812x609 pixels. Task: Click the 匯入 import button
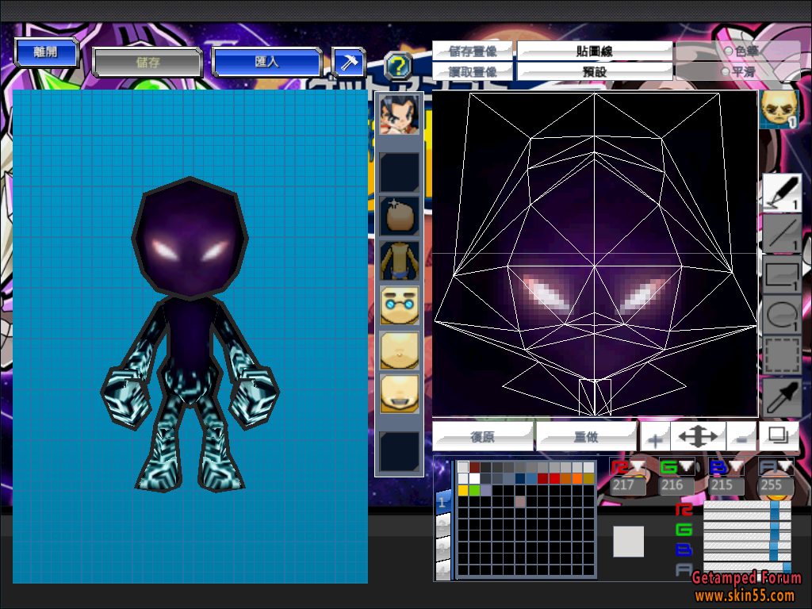pyautogui.click(x=266, y=62)
